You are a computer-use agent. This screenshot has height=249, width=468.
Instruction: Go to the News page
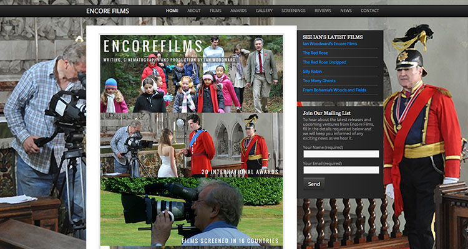pos(346,11)
